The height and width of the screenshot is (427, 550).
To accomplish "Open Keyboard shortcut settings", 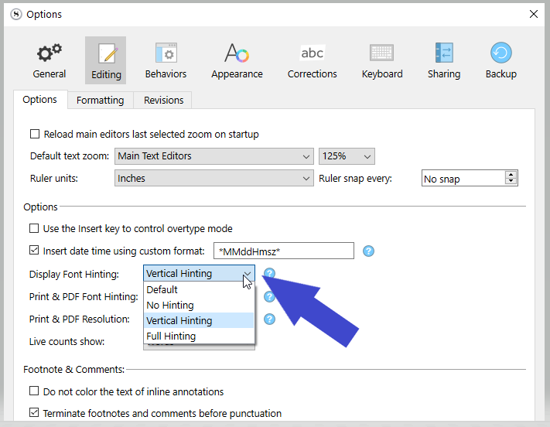I will pyautogui.click(x=382, y=60).
